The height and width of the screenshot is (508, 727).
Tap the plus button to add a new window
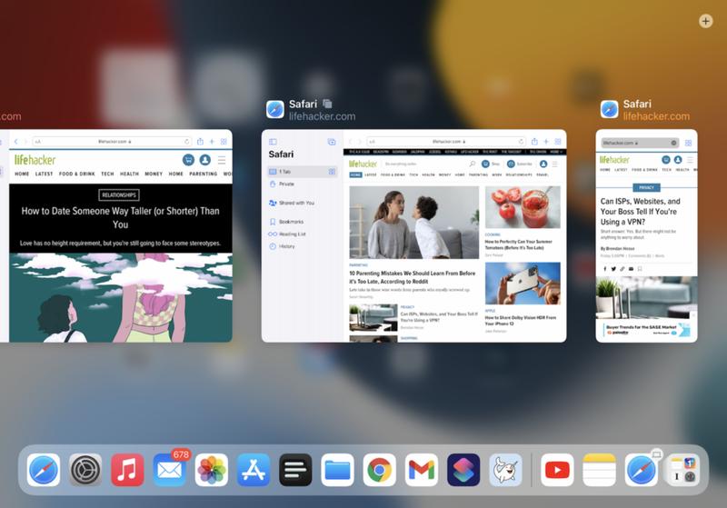[706, 21]
